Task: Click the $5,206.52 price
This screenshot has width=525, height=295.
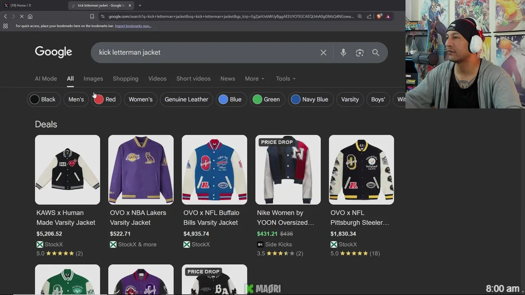Action: pos(49,234)
